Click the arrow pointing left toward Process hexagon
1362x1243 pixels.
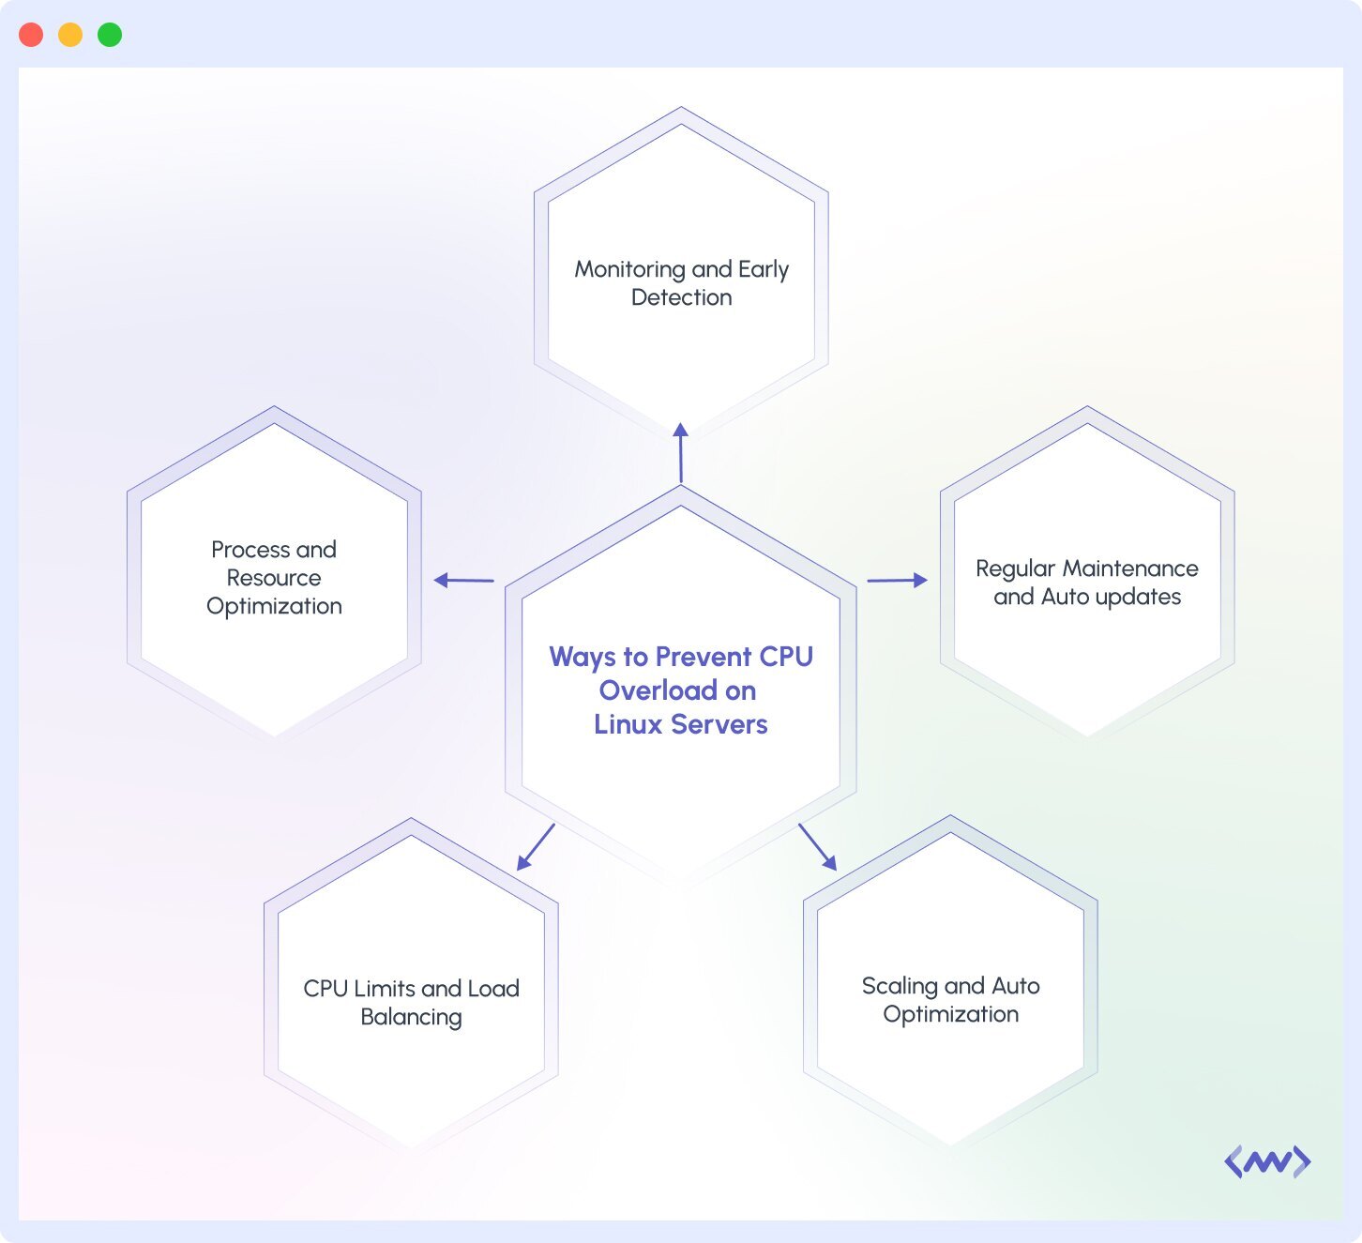pos(463,581)
